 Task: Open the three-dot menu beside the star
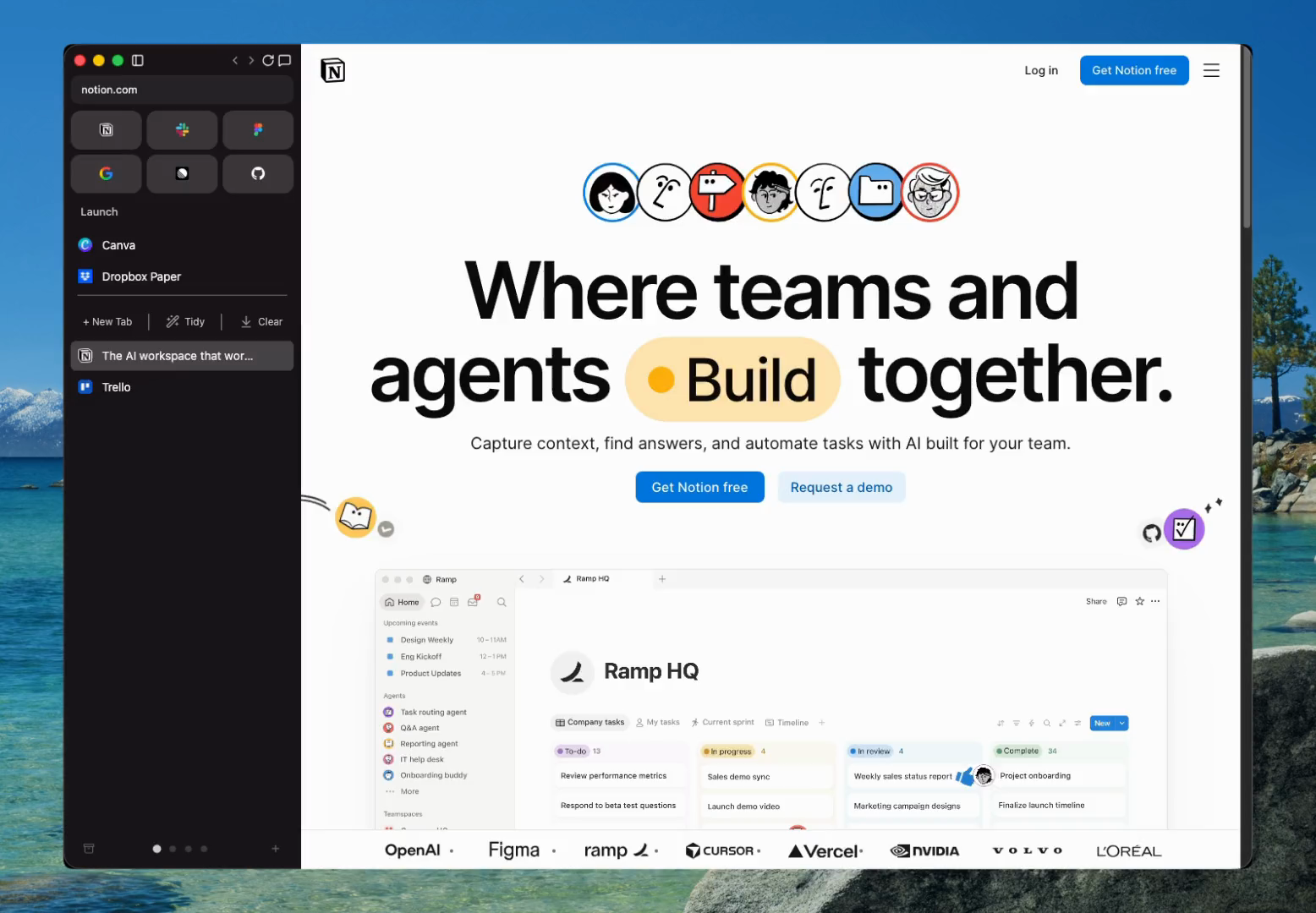coord(1155,602)
